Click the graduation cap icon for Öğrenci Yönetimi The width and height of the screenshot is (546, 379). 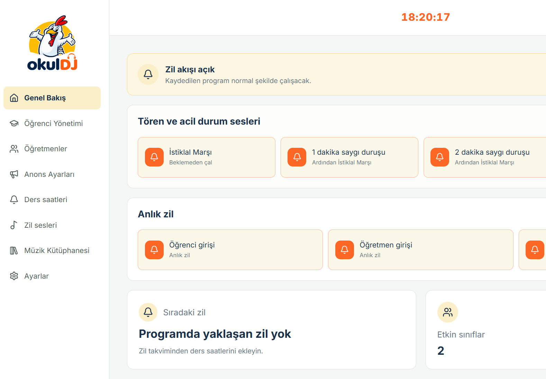[x=14, y=123]
